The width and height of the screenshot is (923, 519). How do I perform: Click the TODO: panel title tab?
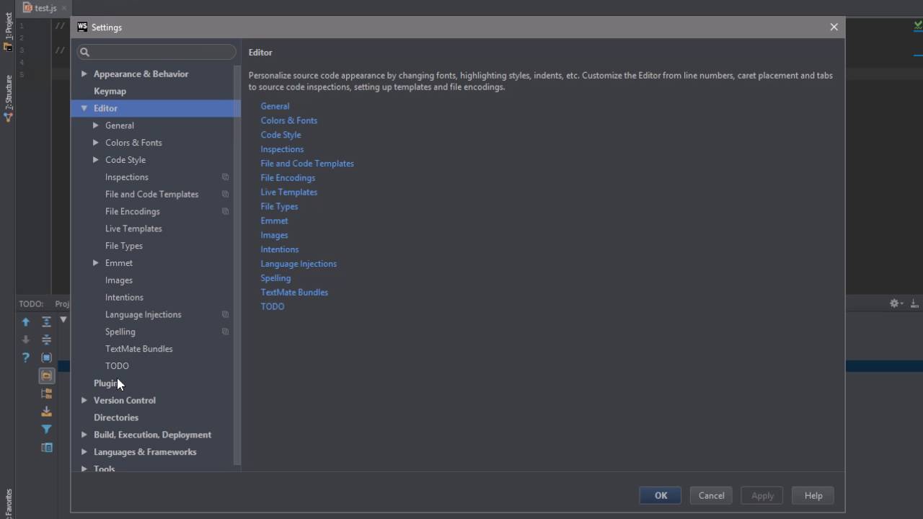31,303
